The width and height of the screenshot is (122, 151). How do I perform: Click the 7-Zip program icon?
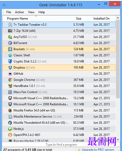[10, 31]
